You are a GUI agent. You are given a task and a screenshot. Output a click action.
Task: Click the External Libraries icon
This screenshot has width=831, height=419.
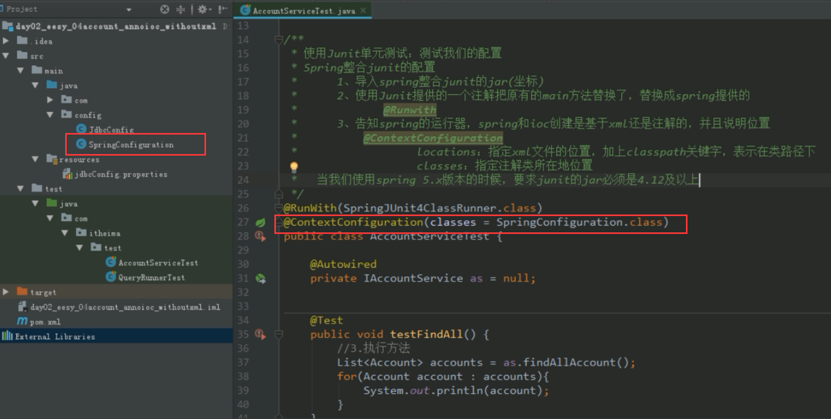click(7, 336)
